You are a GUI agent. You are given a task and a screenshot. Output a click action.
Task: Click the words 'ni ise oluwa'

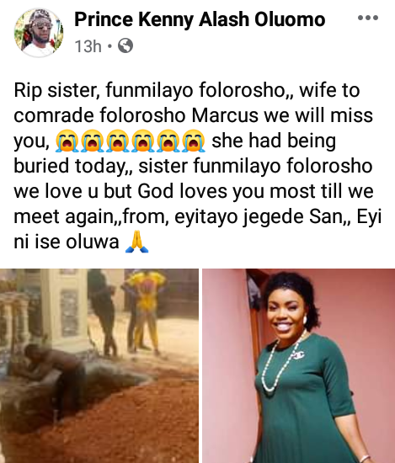click(x=67, y=242)
